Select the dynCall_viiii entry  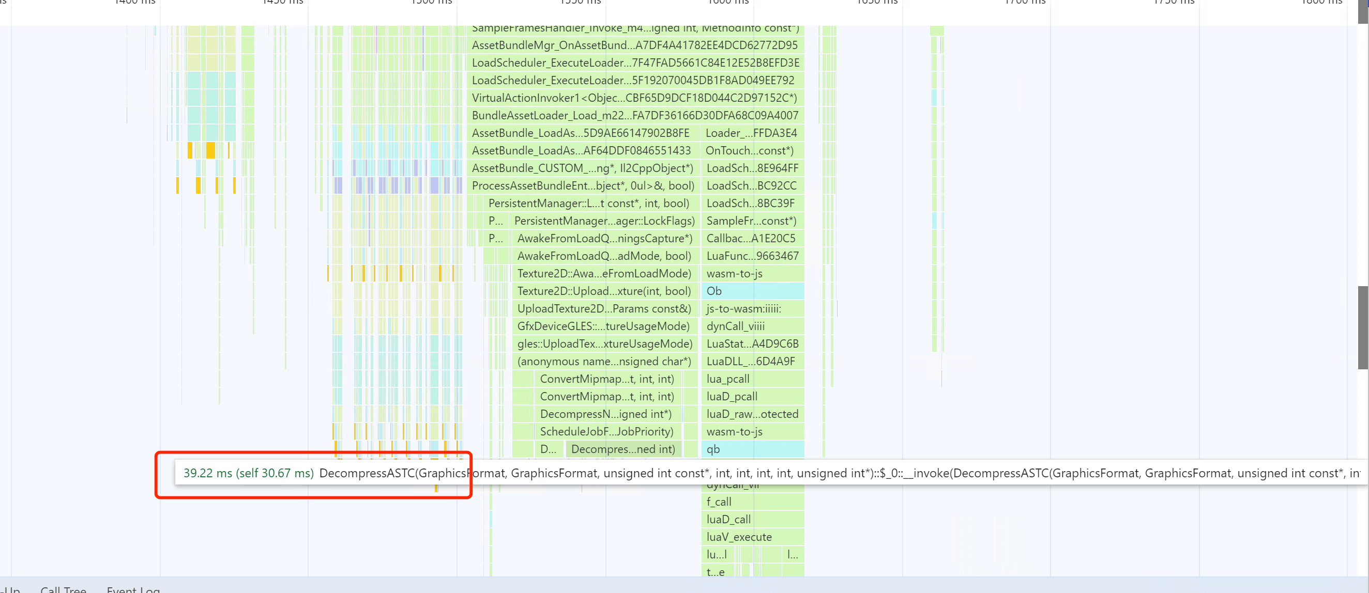753,325
